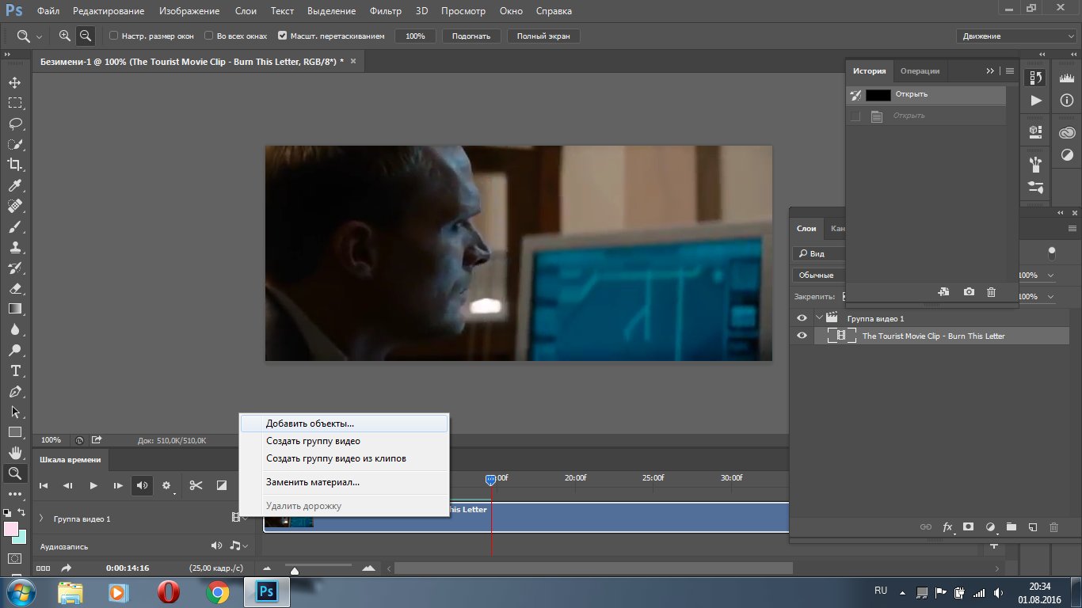Viewport: 1082px width, 608px height.
Task: Select the Eraser tool
Action: [15, 288]
